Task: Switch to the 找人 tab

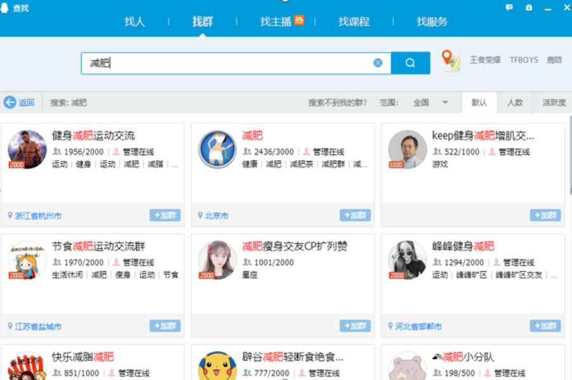Action: tap(133, 22)
